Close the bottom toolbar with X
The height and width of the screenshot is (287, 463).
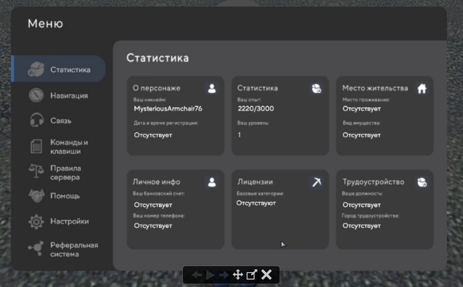click(x=266, y=274)
